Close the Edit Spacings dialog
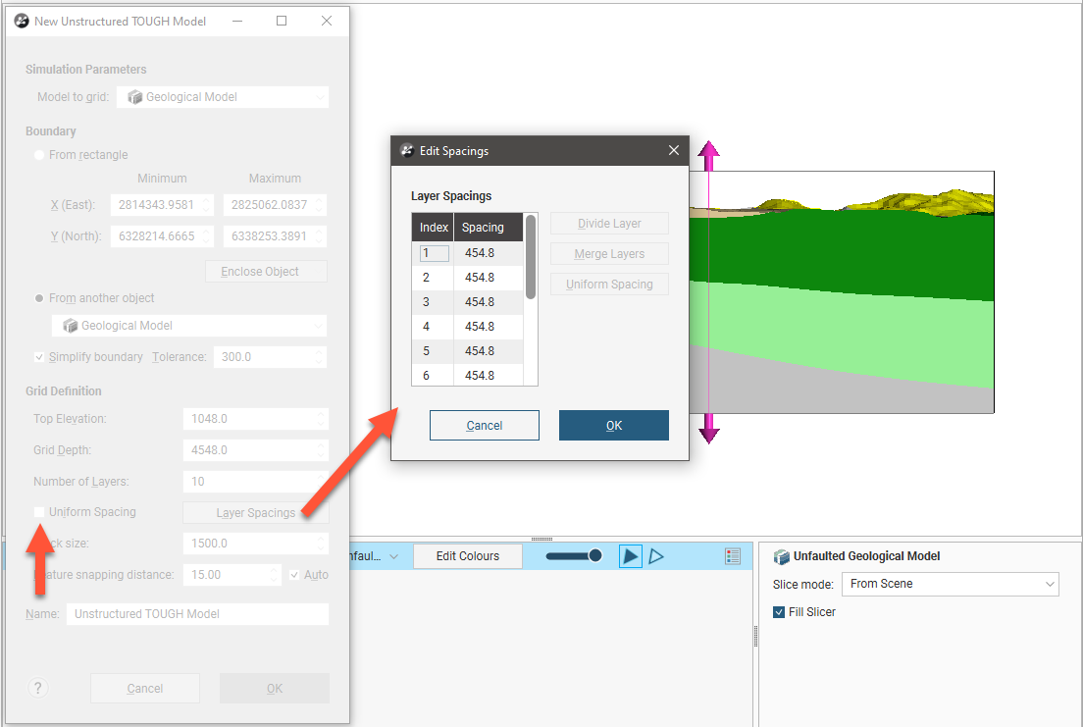Image resolution: width=1083 pixels, height=727 pixels. (673, 150)
